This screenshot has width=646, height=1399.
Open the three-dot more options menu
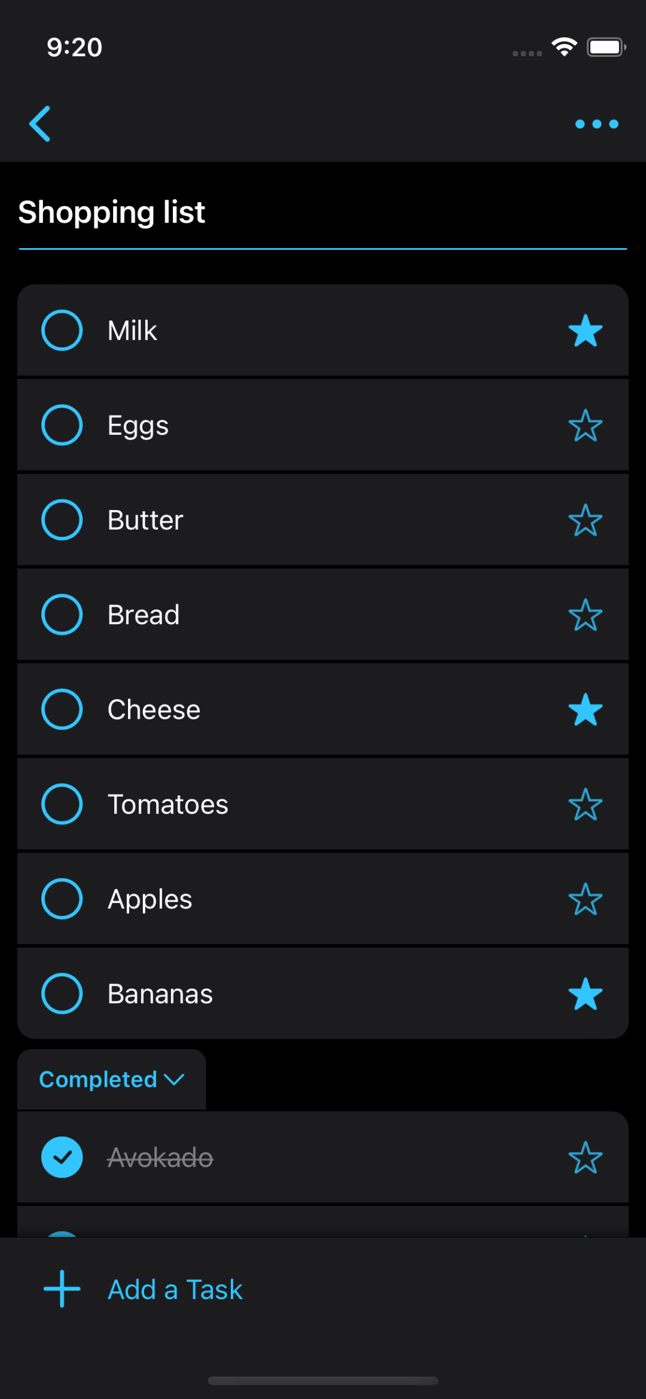[596, 124]
